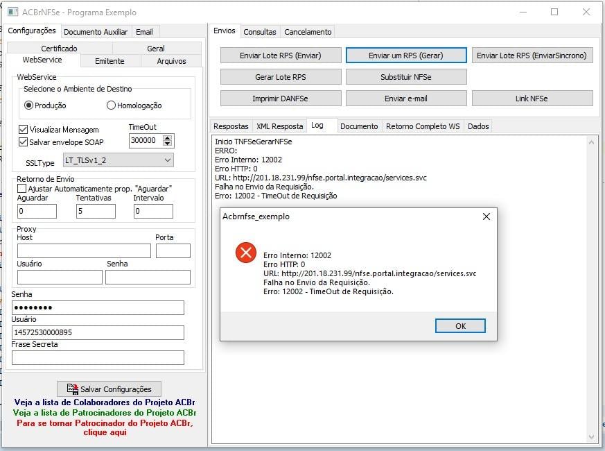Enable Ajustar Automaticamente prop. Aguardar checkbox
This screenshot has width=605, height=451.
click(22, 189)
